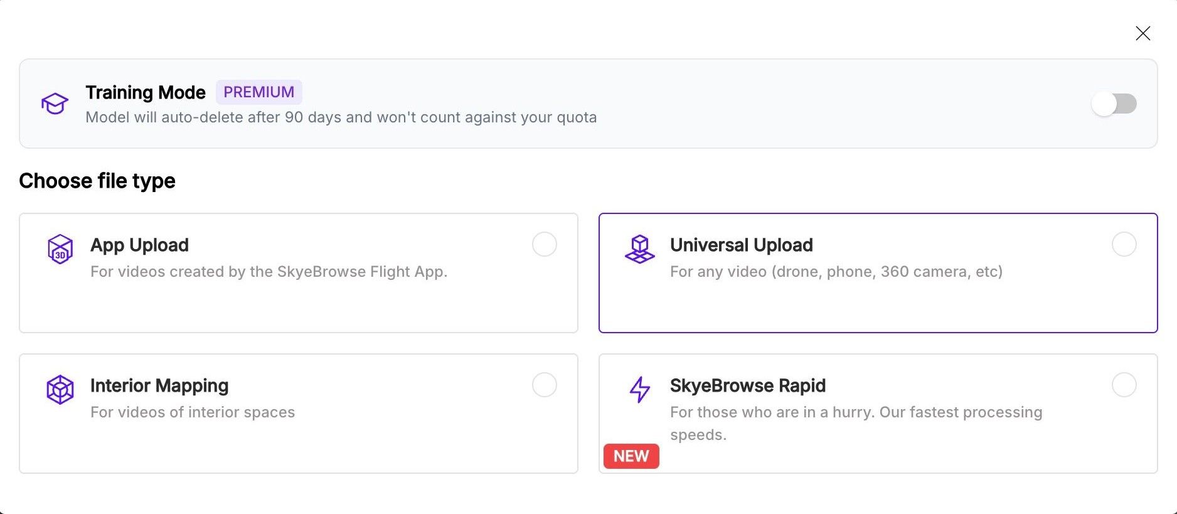The image size is (1177, 514).
Task: Enable the Training Mode switch
Action: [x=1114, y=104]
